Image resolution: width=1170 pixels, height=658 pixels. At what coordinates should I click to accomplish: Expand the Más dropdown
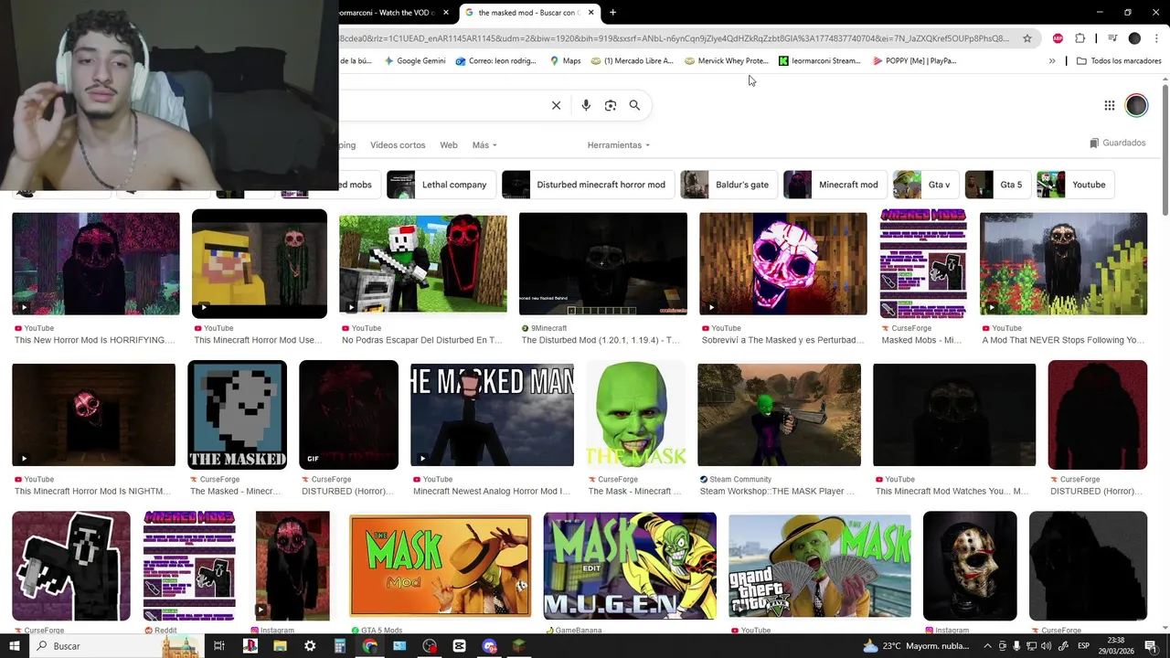(484, 145)
